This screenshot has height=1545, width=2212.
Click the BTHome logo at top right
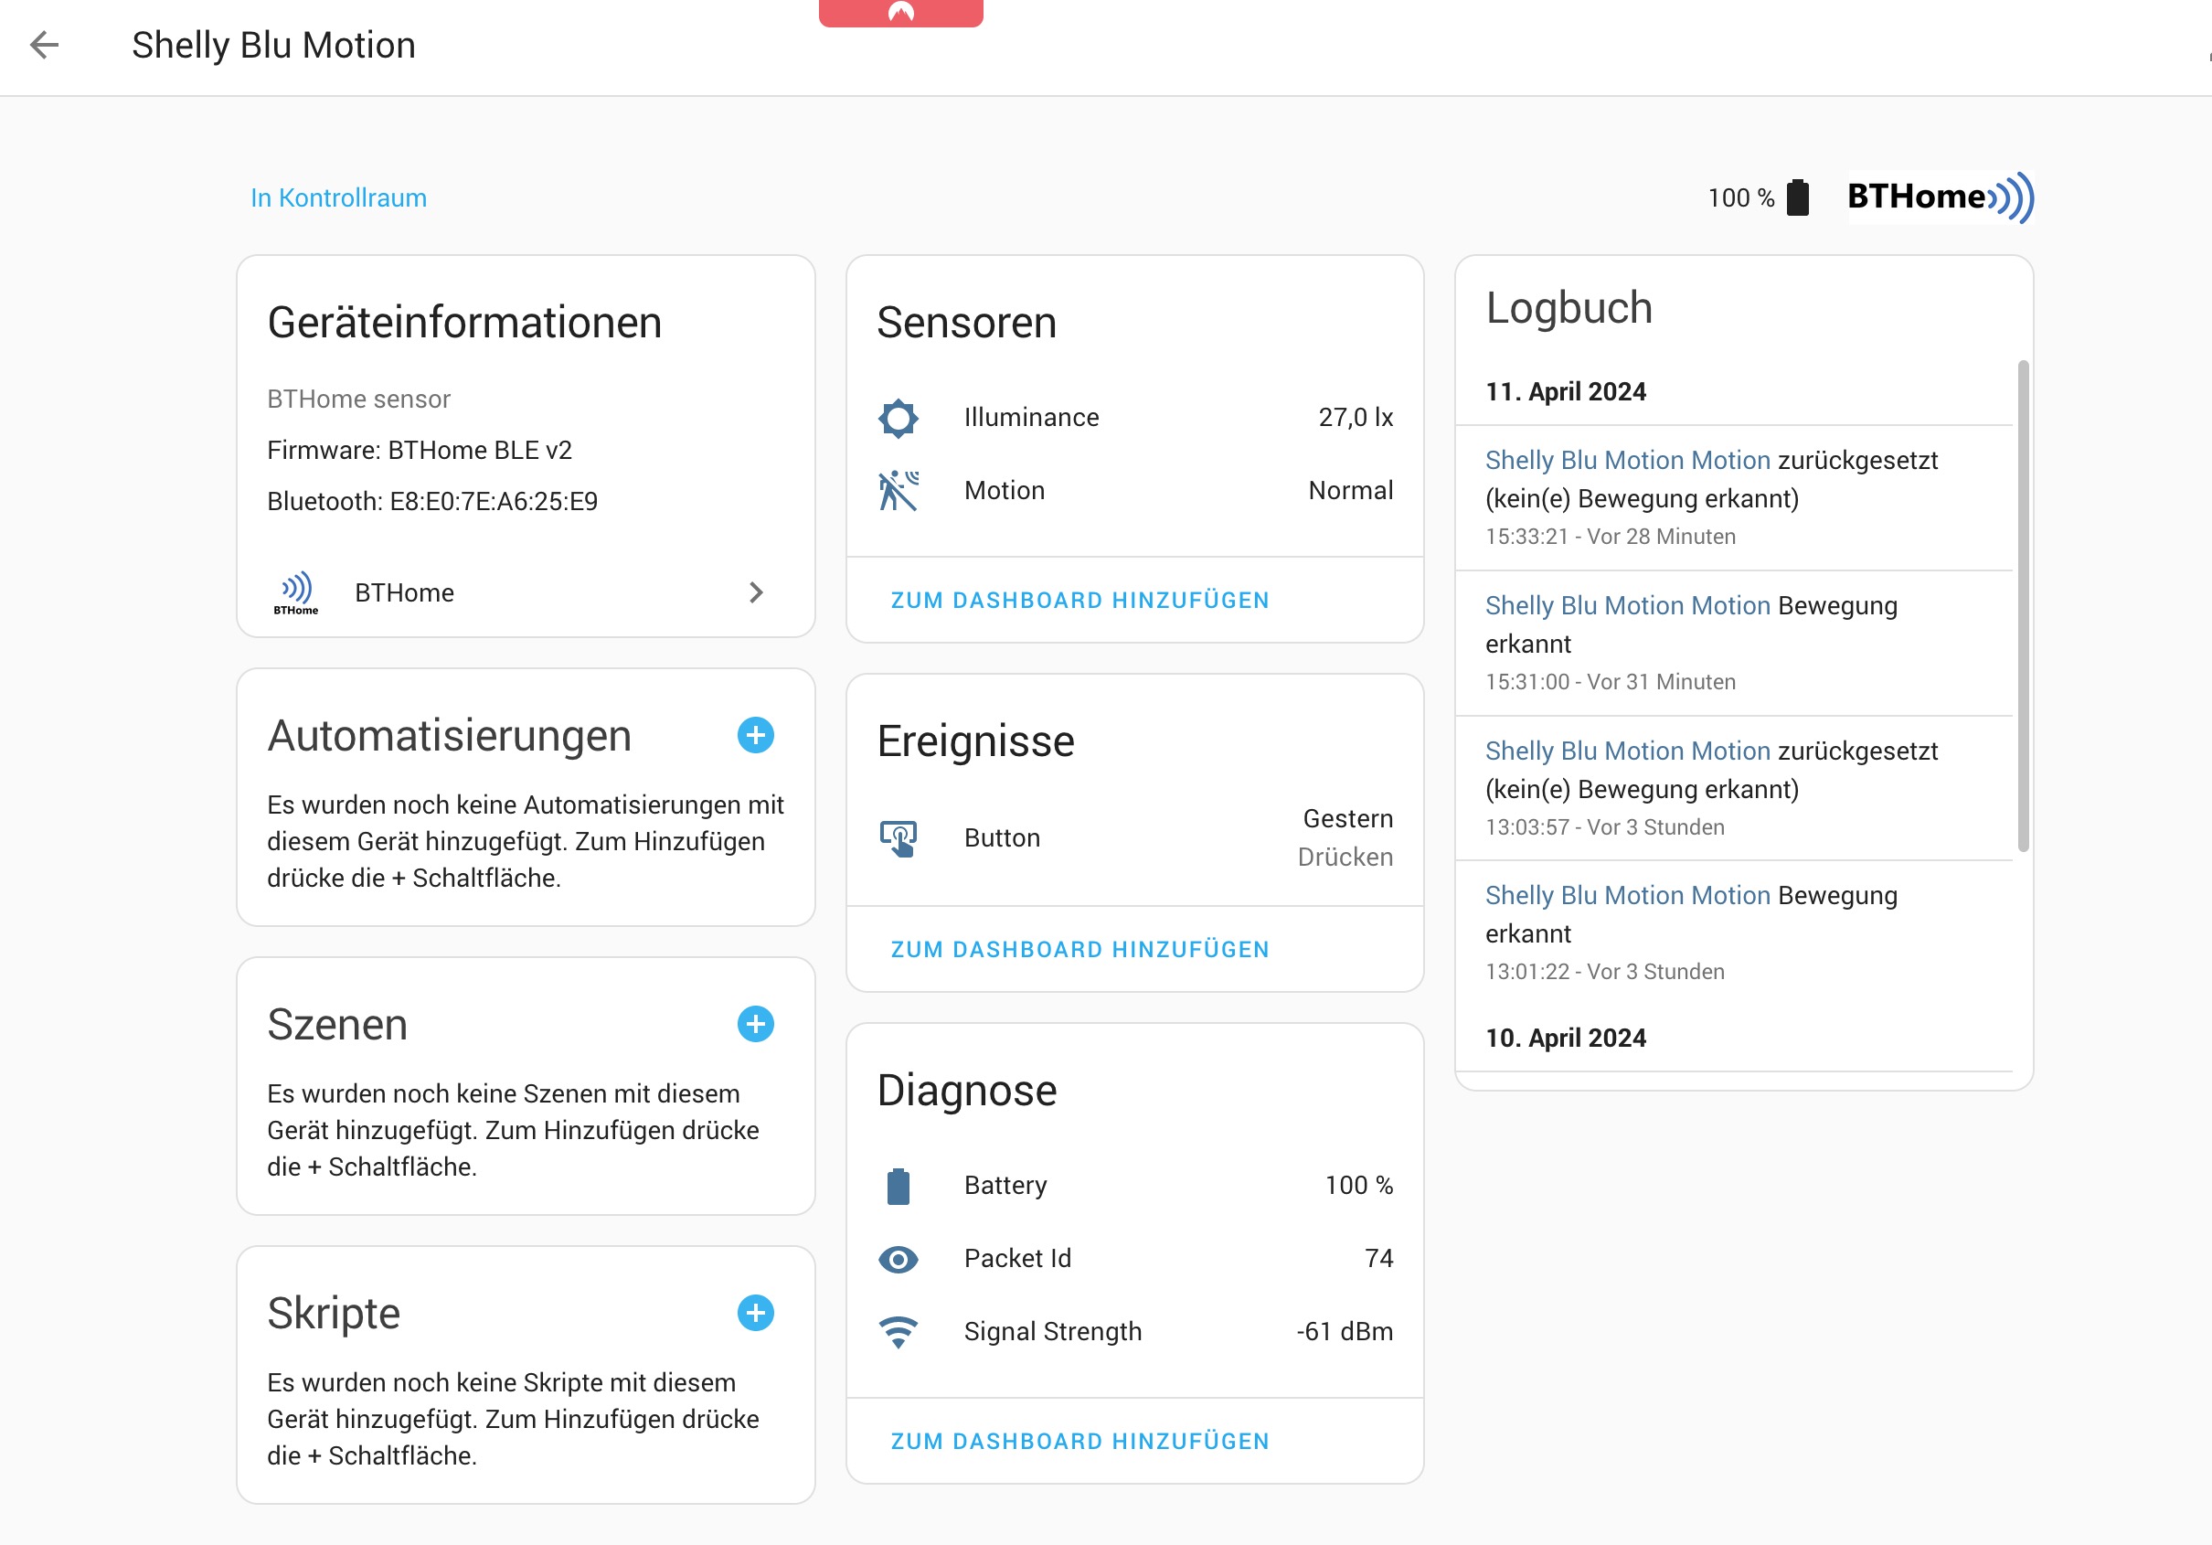(x=1940, y=197)
